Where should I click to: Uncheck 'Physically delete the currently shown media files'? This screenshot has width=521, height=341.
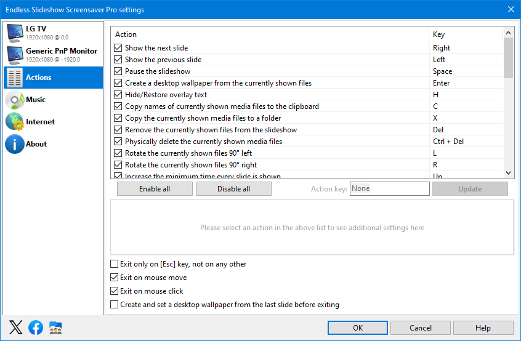(118, 142)
